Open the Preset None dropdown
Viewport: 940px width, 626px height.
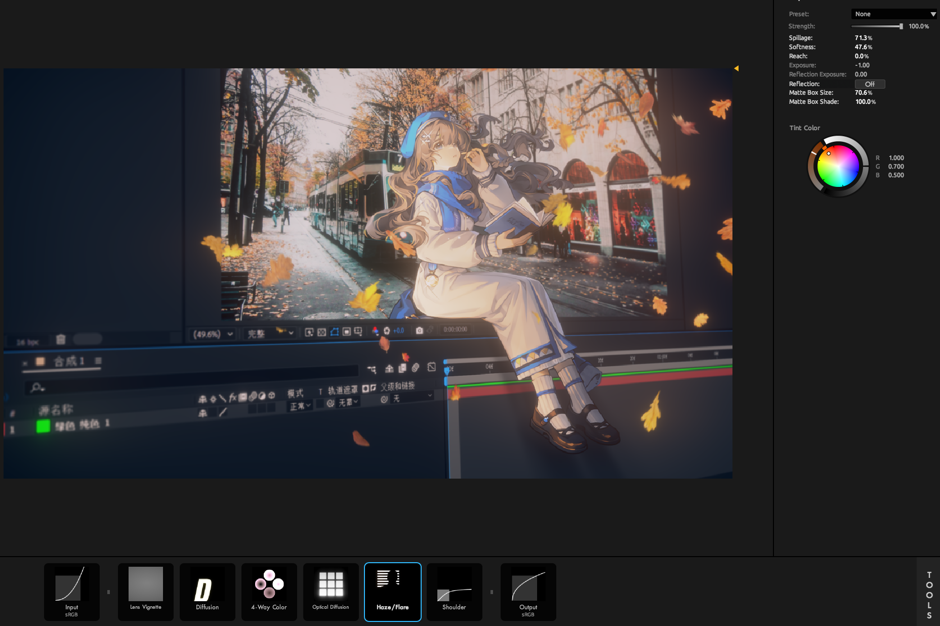tap(893, 14)
